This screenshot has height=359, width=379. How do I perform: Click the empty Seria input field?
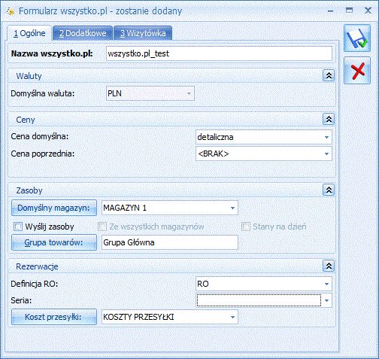259,300
